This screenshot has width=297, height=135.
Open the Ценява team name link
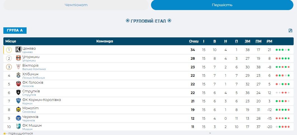coord(29,48)
